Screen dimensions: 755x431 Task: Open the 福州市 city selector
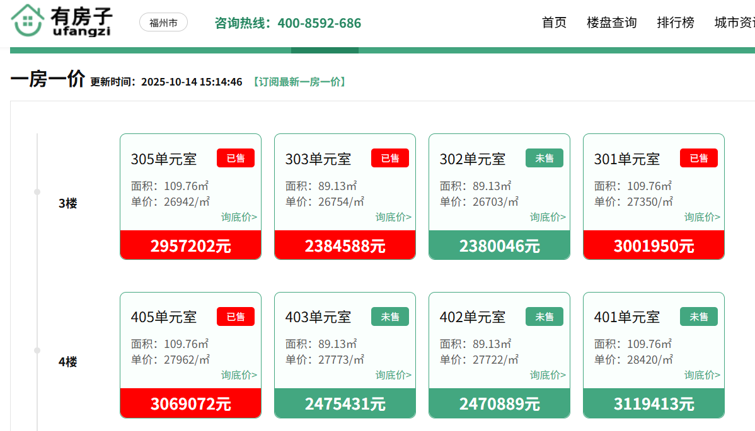tap(163, 23)
